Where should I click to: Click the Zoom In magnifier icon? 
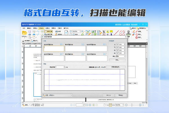tap(83, 31)
